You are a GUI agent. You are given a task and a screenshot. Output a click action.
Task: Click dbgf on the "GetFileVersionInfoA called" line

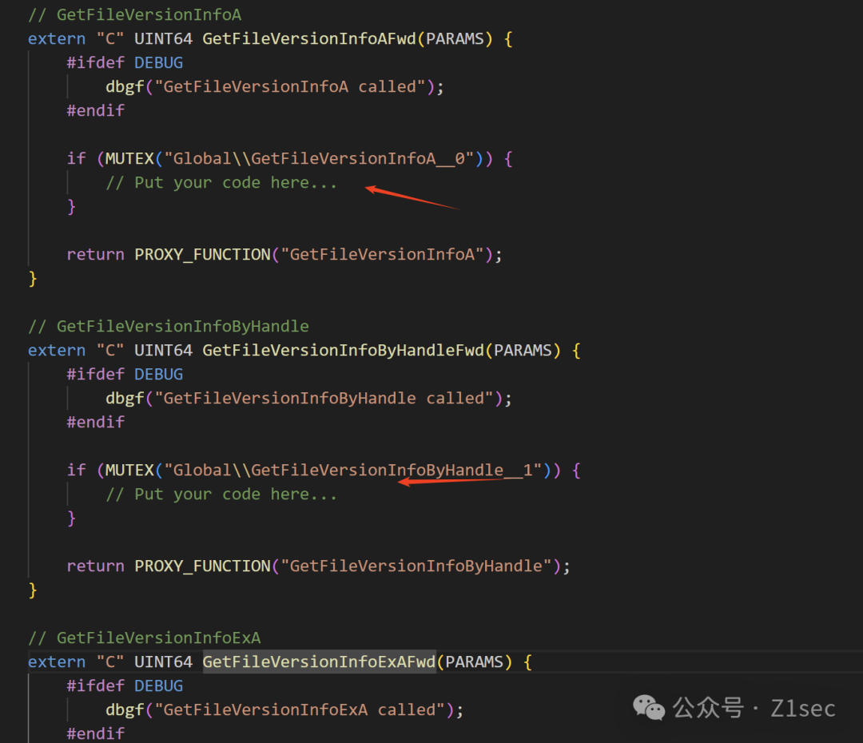pyautogui.click(x=125, y=87)
